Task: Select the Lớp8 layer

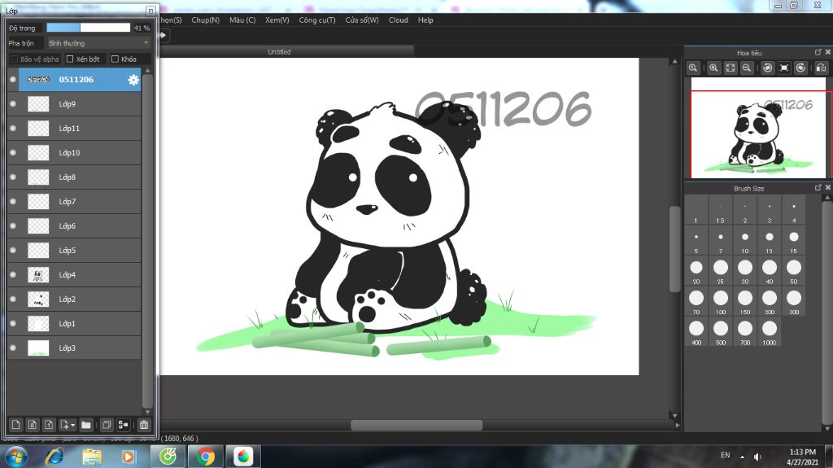Action: (x=74, y=177)
